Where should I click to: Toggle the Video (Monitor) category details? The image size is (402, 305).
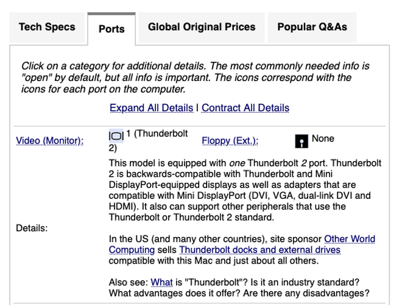[50, 141]
